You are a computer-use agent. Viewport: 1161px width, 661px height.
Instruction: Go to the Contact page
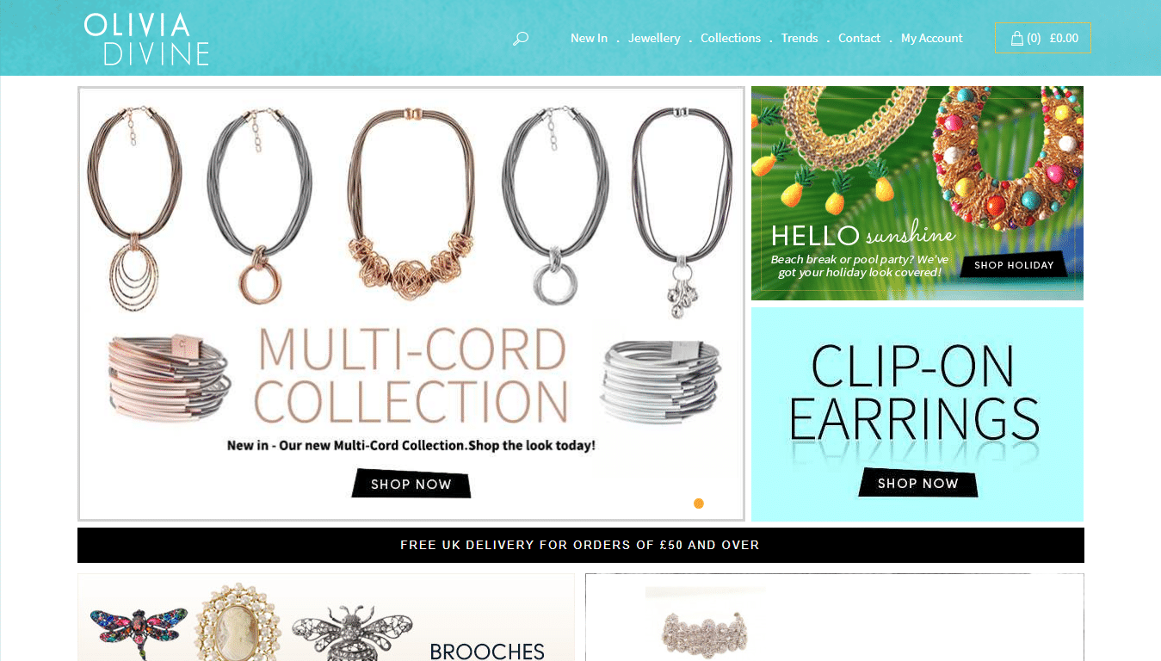[x=859, y=38]
